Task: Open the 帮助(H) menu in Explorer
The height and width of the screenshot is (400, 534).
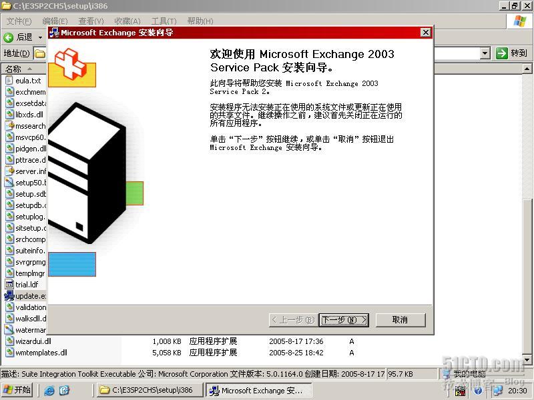Action: [x=200, y=21]
